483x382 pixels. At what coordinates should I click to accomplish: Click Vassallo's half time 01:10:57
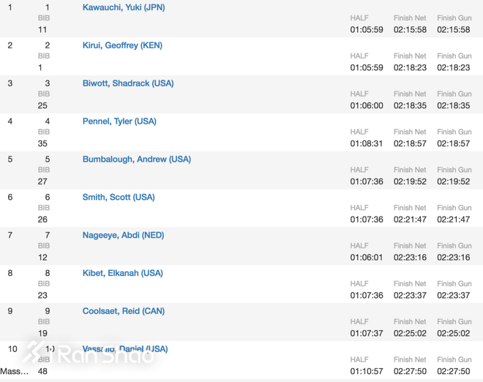pyautogui.click(x=367, y=372)
